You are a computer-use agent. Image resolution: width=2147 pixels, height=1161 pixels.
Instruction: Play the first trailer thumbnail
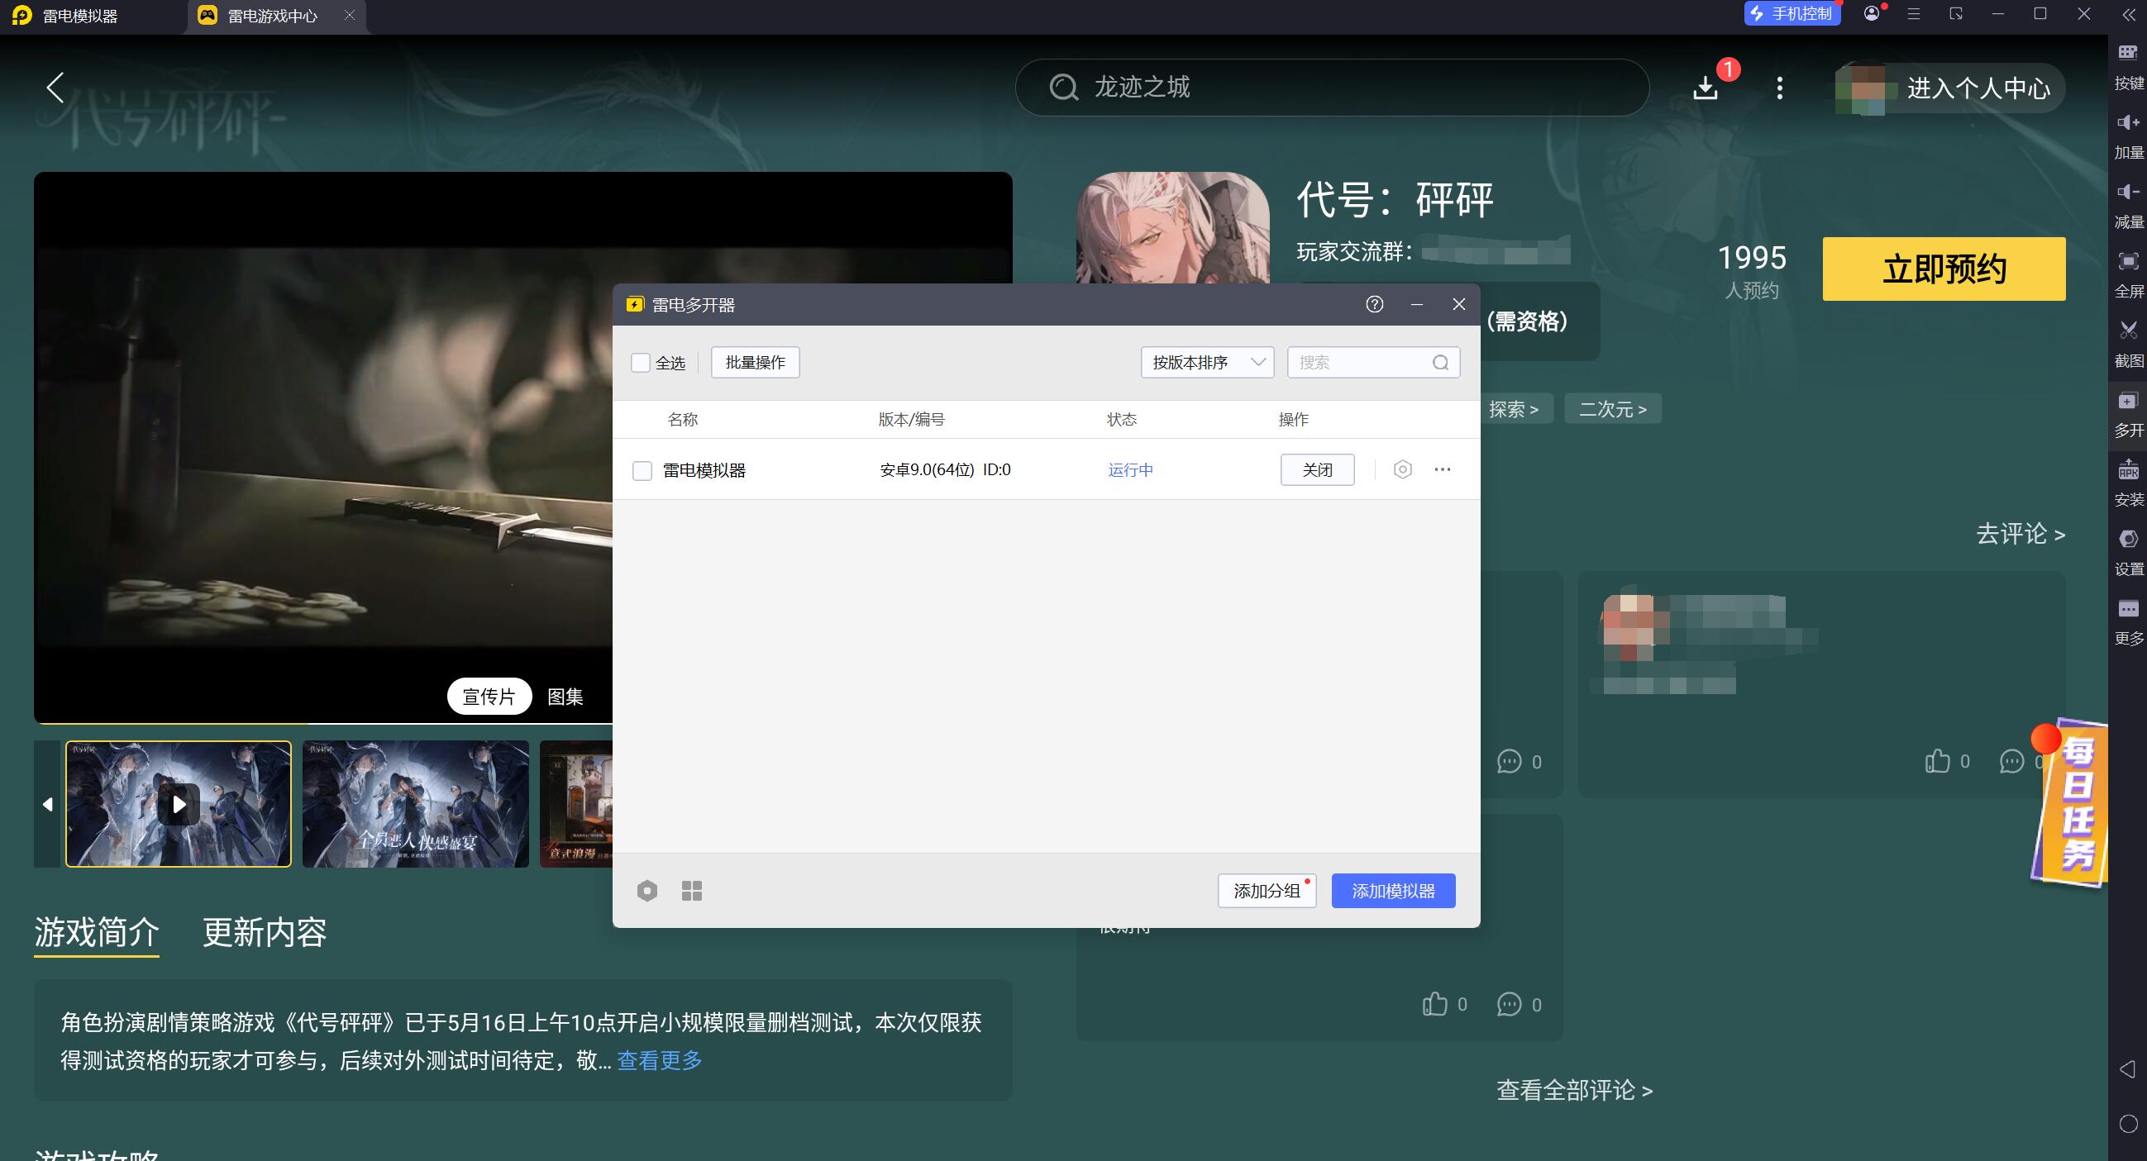[x=179, y=805]
